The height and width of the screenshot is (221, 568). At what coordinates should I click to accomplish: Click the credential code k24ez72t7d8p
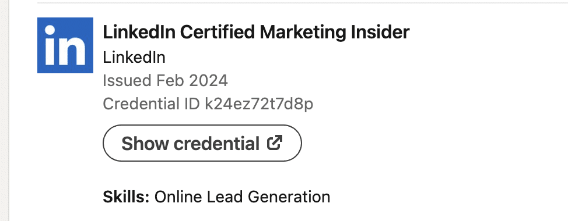click(259, 104)
